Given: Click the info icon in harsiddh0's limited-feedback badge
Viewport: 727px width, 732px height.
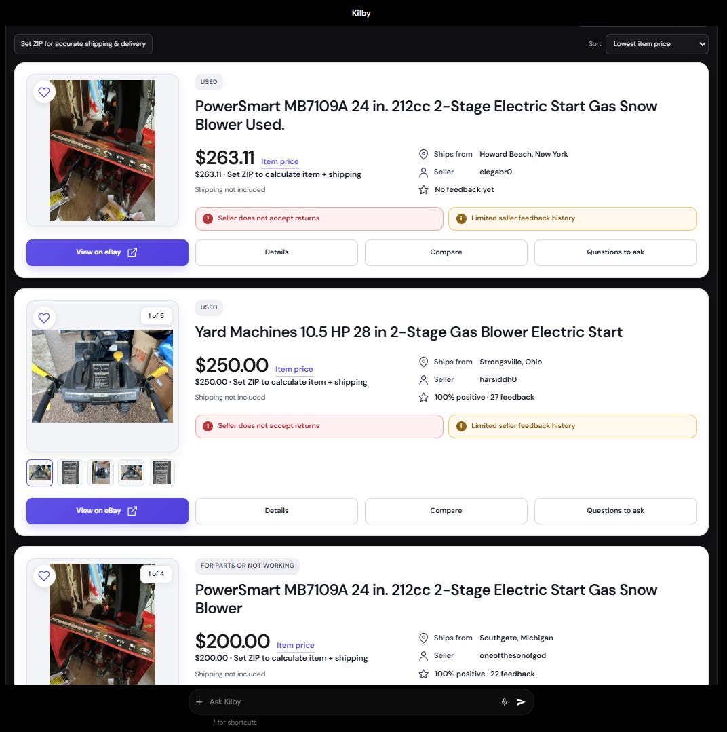Looking at the screenshot, I should click(461, 426).
